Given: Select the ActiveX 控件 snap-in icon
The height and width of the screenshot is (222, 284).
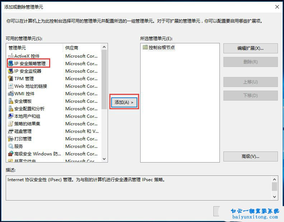Looking at the screenshot, I should [11, 56].
